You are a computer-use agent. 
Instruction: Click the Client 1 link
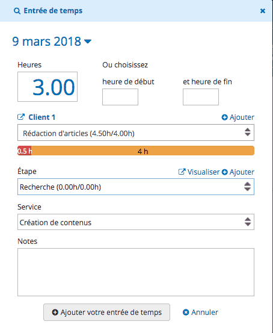click(x=41, y=117)
